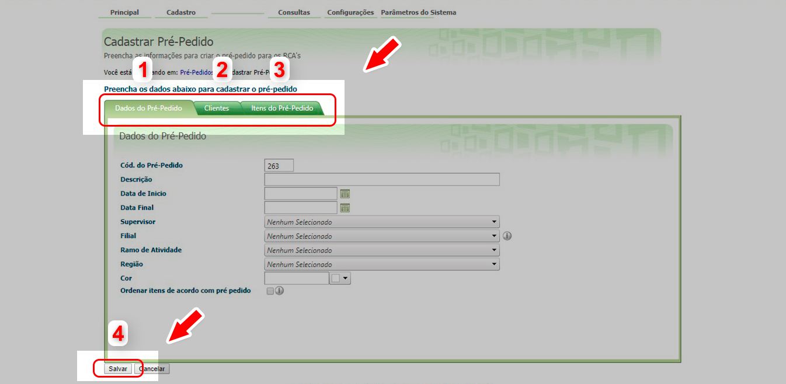Click the Data de Inicio text field

301,194
